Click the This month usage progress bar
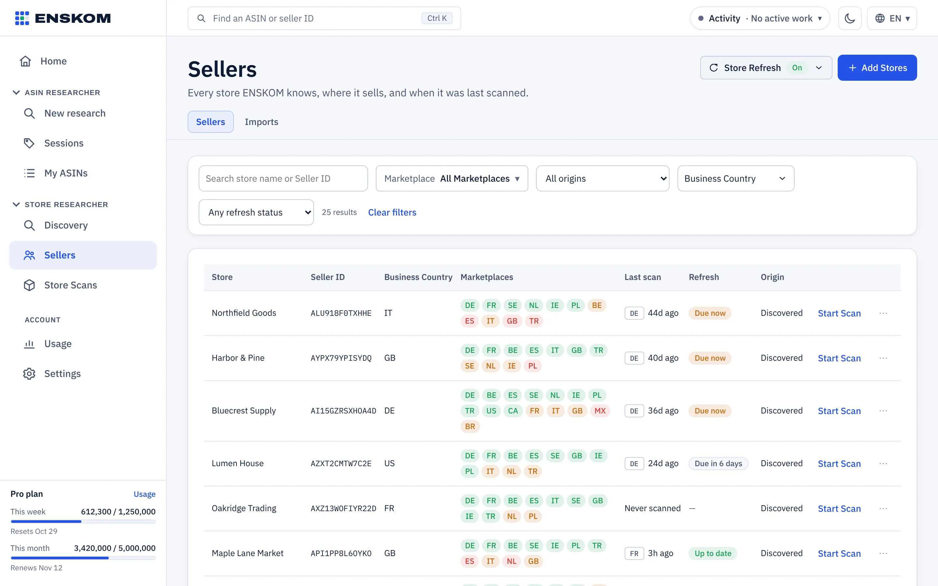The image size is (938, 586). 83,558
